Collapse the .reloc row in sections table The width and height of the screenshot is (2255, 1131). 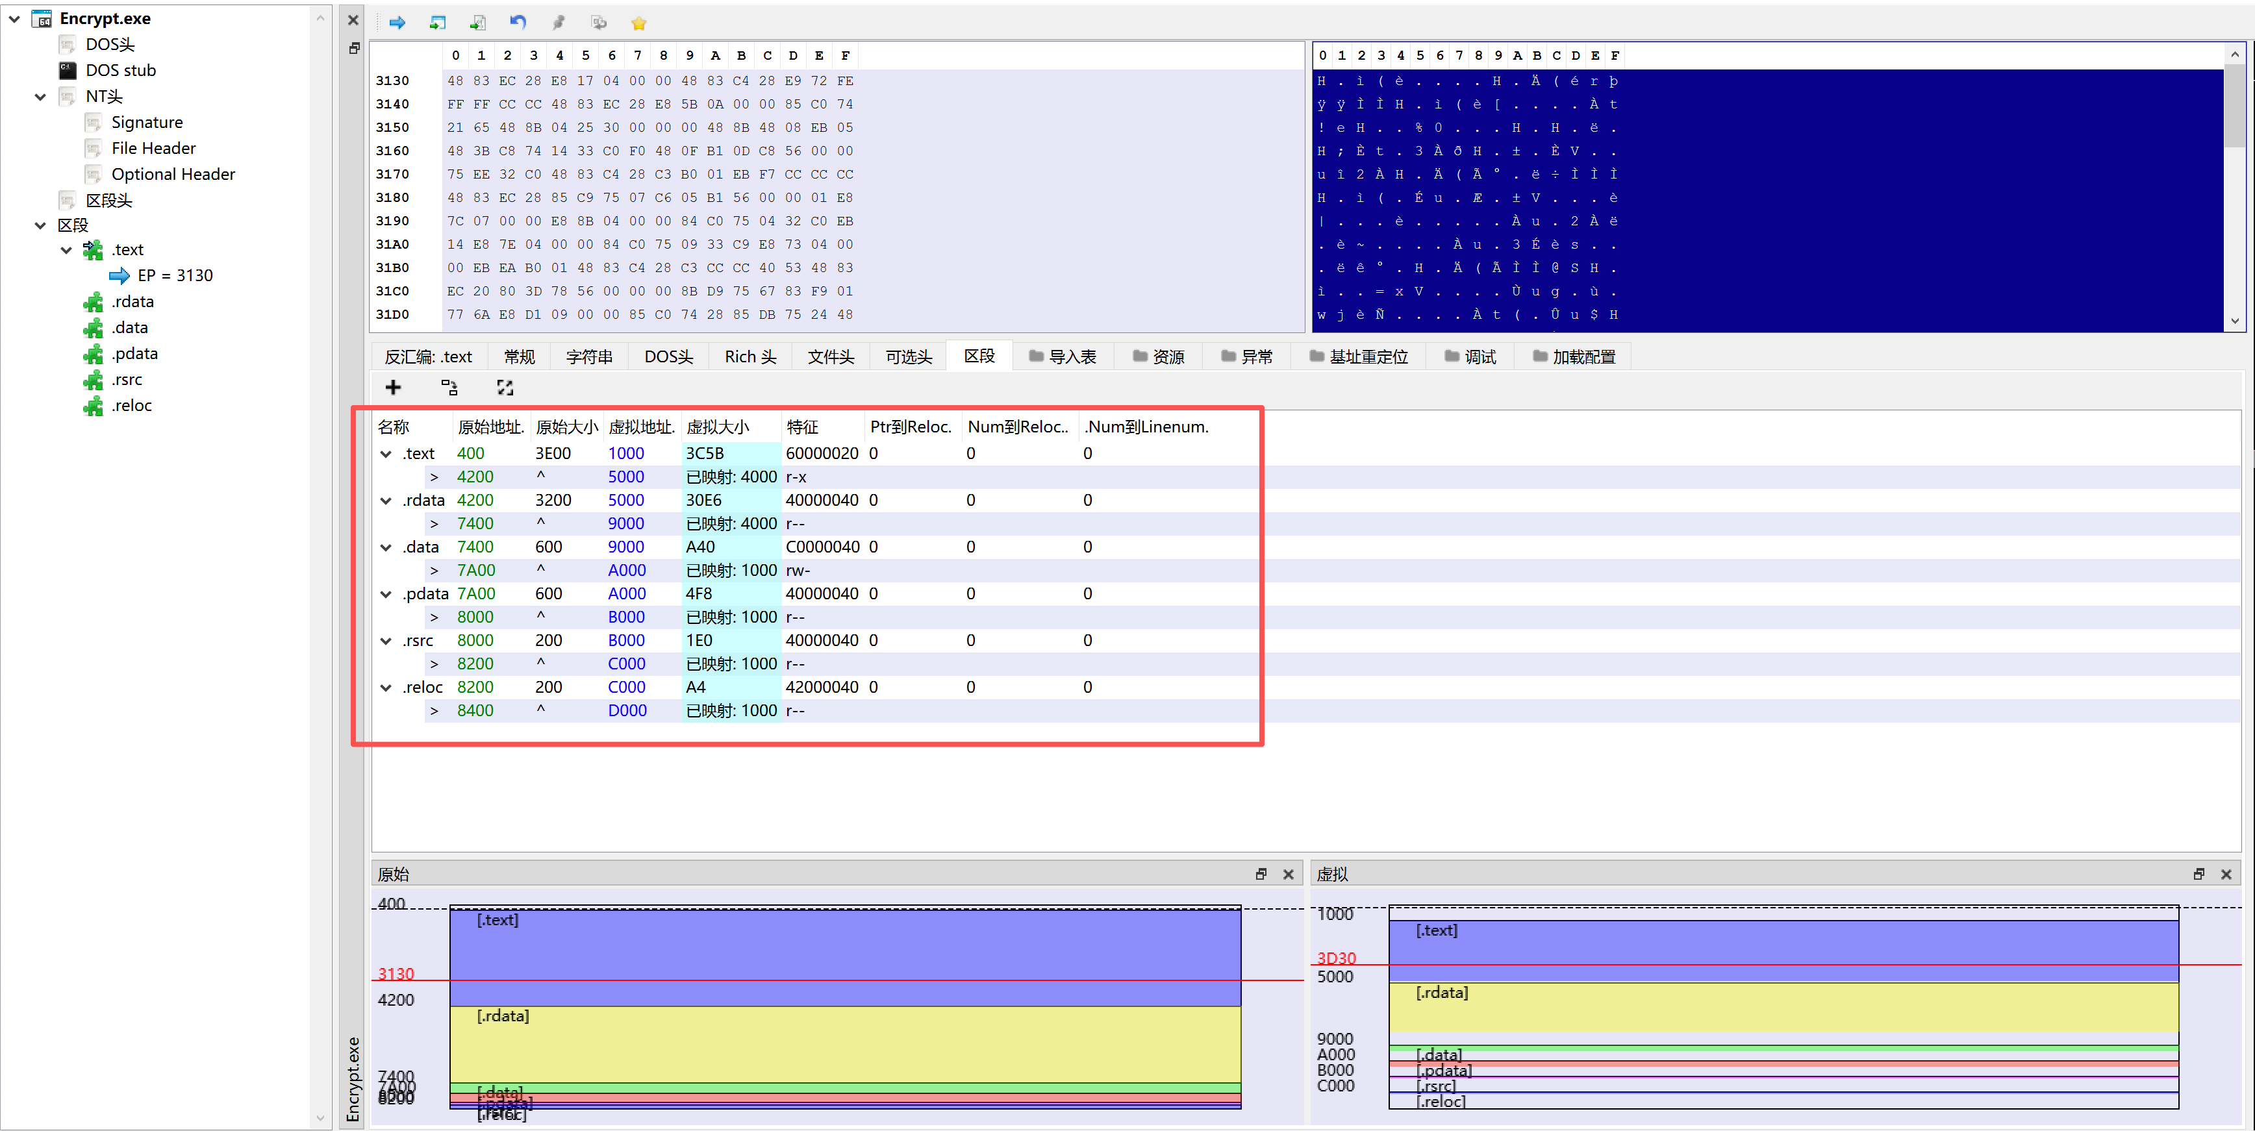point(386,687)
